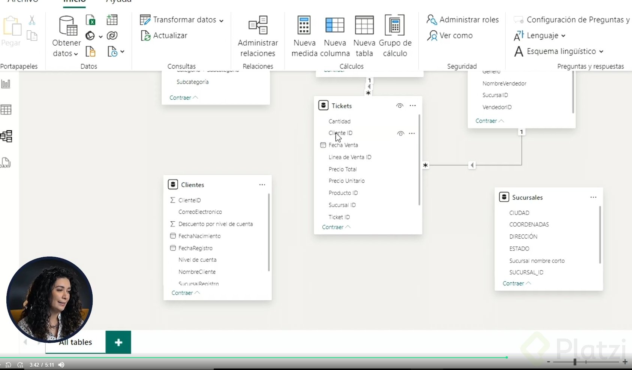
Task: Add a Nueva columna
Action: (x=335, y=36)
